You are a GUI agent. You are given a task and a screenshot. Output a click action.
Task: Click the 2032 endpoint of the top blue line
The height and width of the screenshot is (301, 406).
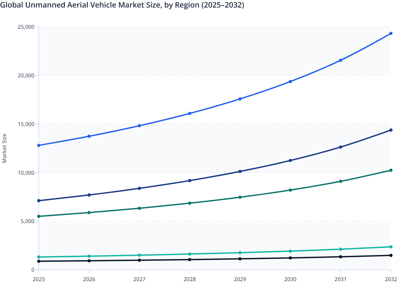click(391, 33)
